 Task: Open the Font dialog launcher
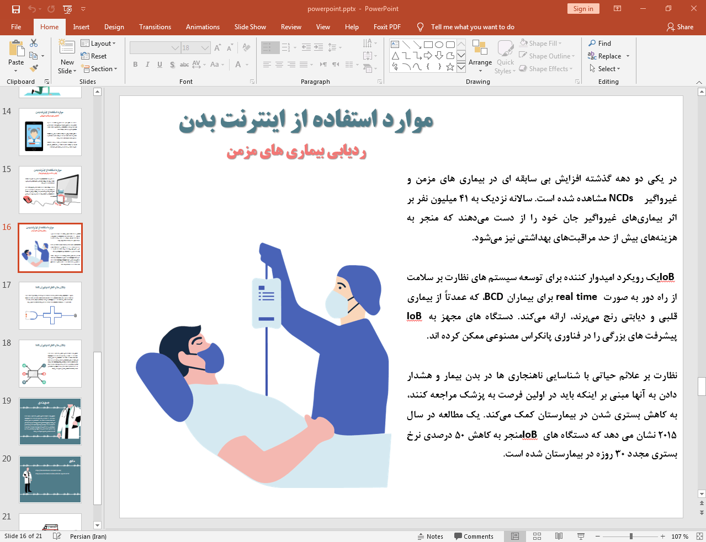click(252, 82)
